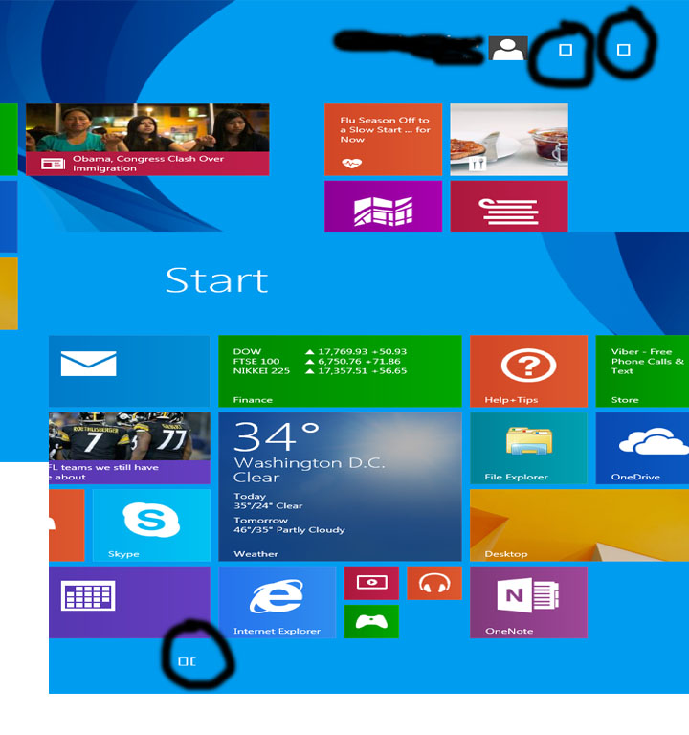Image resolution: width=689 pixels, height=735 pixels.
Task: Click the square glyph directly beside user avatar
Action: coord(566,50)
